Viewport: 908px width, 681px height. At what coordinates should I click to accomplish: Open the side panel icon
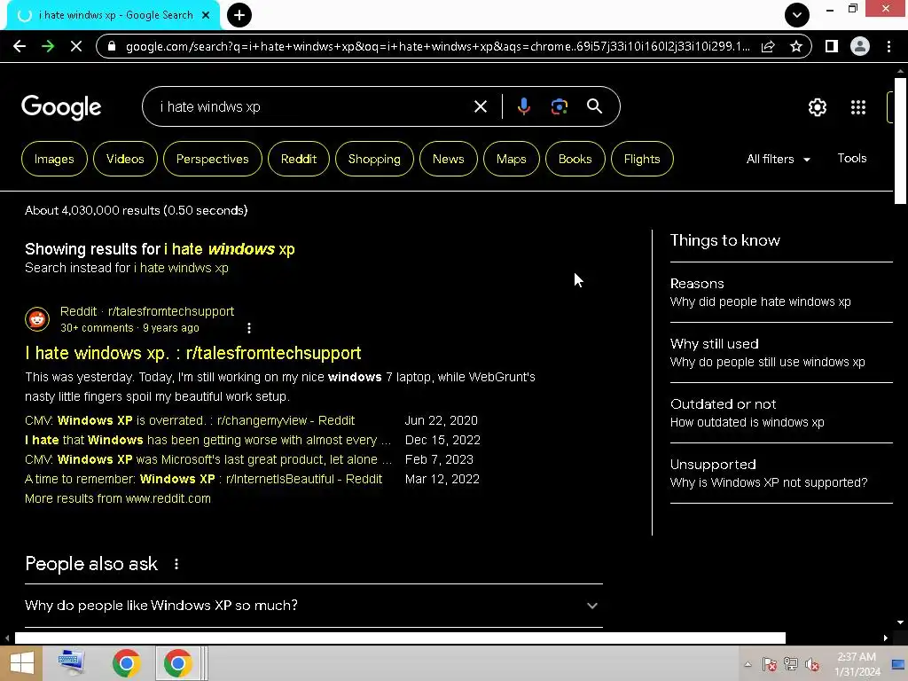832,46
